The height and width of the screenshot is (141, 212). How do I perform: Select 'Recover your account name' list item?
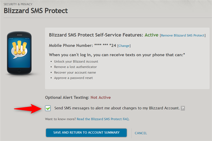coord(75,72)
